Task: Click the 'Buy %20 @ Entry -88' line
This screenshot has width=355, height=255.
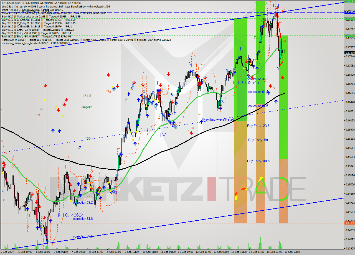Action: point(36,36)
